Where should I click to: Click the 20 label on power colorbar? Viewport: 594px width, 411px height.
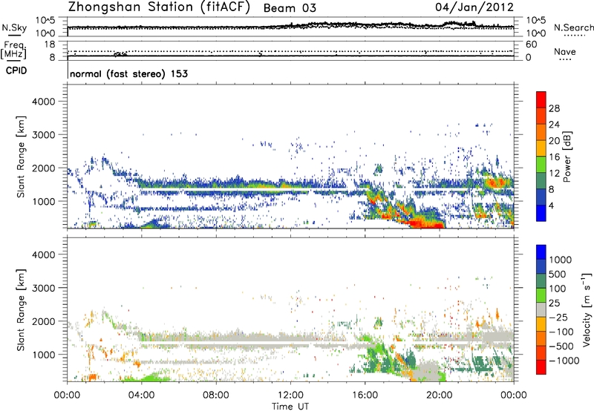click(x=554, y=141)
